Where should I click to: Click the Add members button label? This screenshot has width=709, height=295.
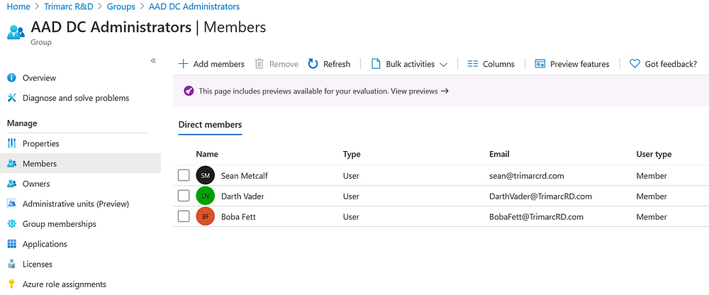click(219, 65)
